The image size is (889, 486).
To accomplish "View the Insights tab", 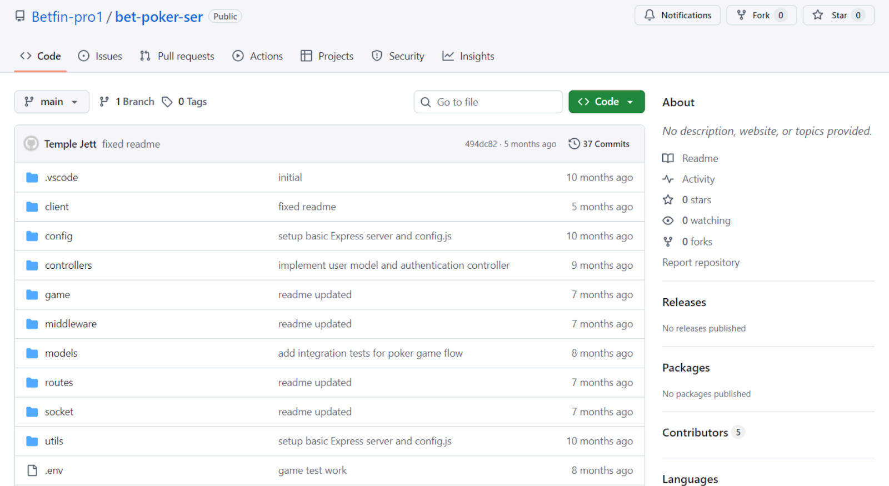I will tap(468, 56).
